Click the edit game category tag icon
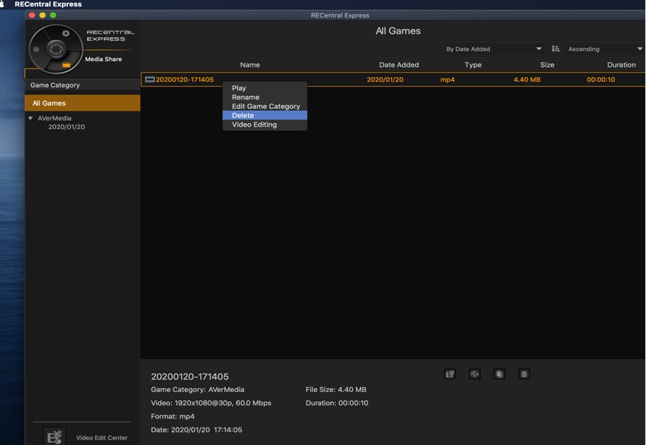 (499, 374)
